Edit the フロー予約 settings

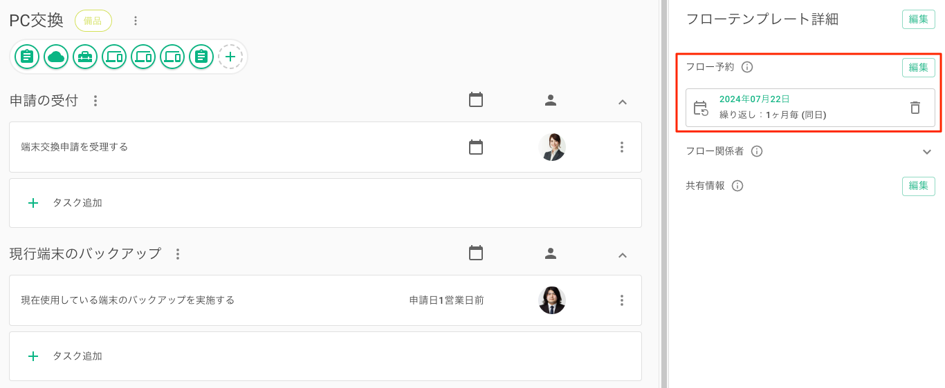pos(918,68)
